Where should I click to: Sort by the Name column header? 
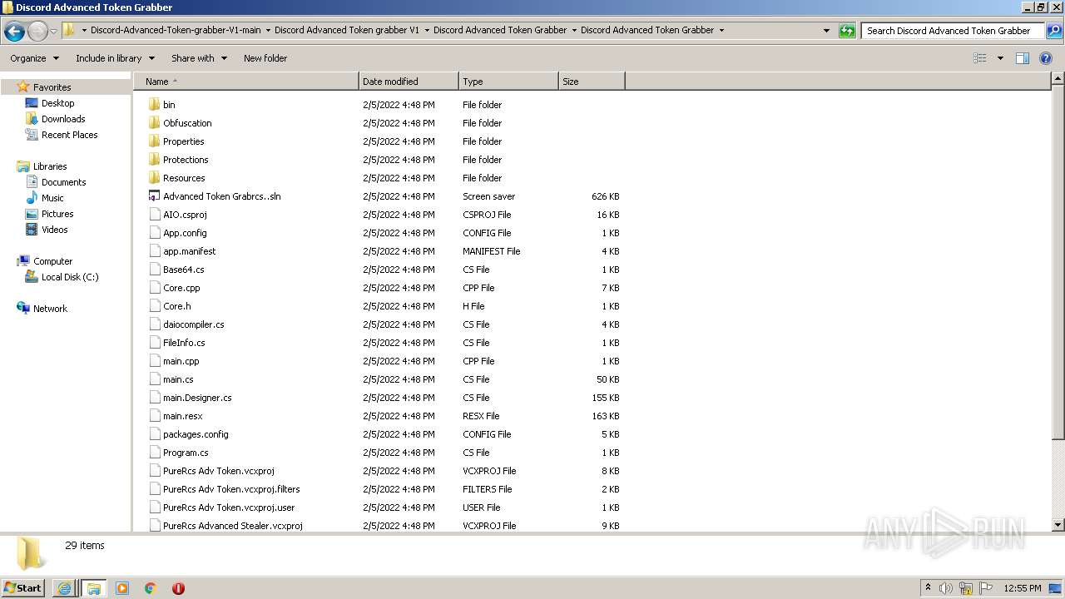pos(245,82)
